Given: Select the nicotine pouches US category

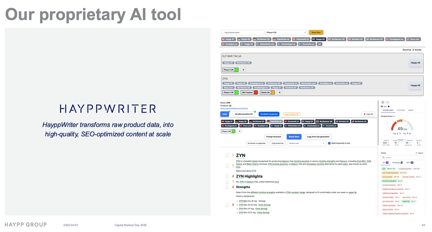Looking at the screenshot, I should tap(243, 114).
